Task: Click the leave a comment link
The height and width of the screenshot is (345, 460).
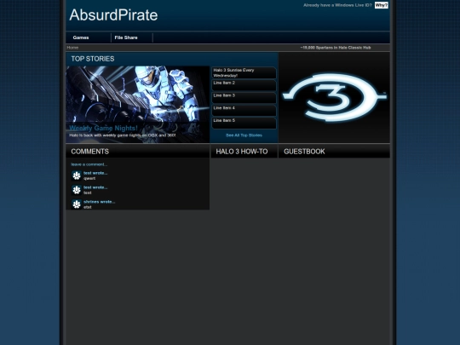Action: click(89, 164)
